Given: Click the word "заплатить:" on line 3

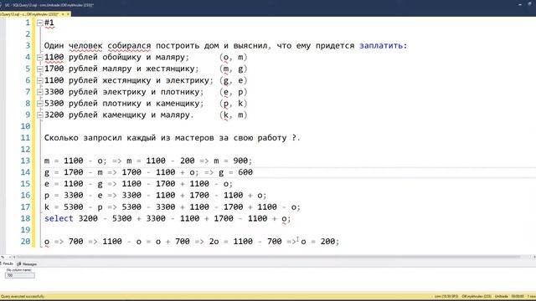Looking at the screenshot, I should [x=384, y=46].
